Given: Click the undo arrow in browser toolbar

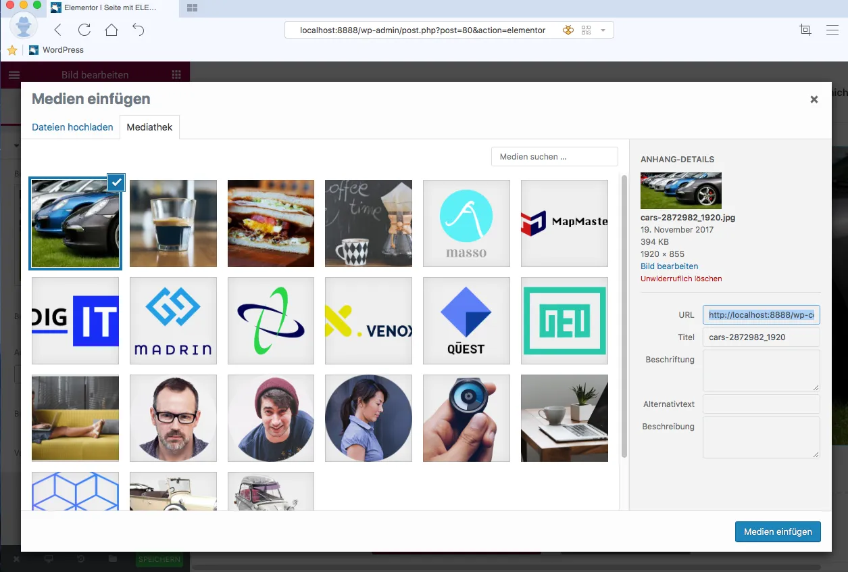Looking at the screenshot, I should [x=139, y=30].
